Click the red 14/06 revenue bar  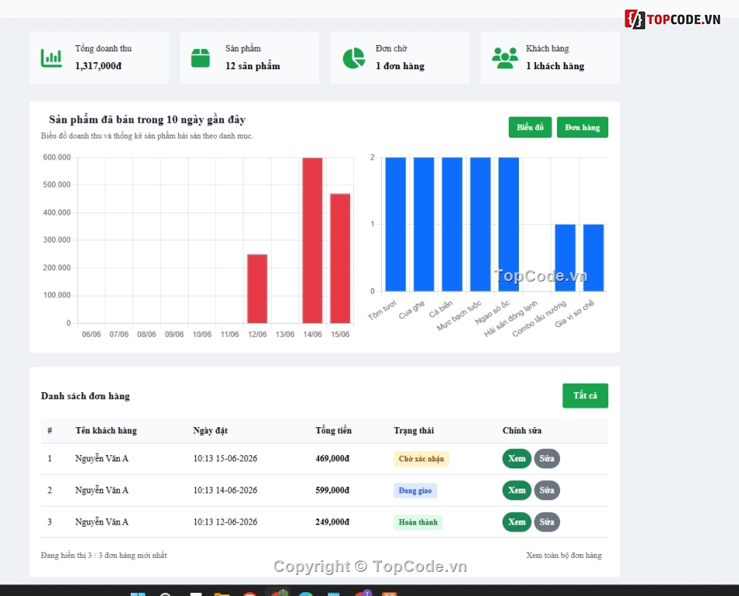[x=313, y=240]
